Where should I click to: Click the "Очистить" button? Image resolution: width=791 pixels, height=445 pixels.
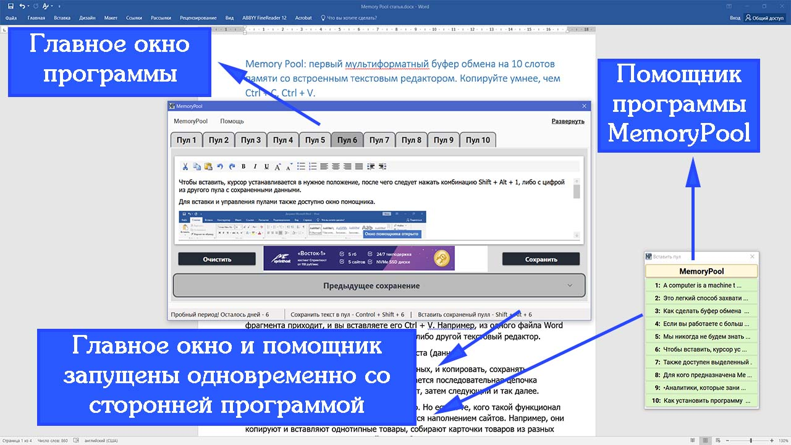(217, 258)
